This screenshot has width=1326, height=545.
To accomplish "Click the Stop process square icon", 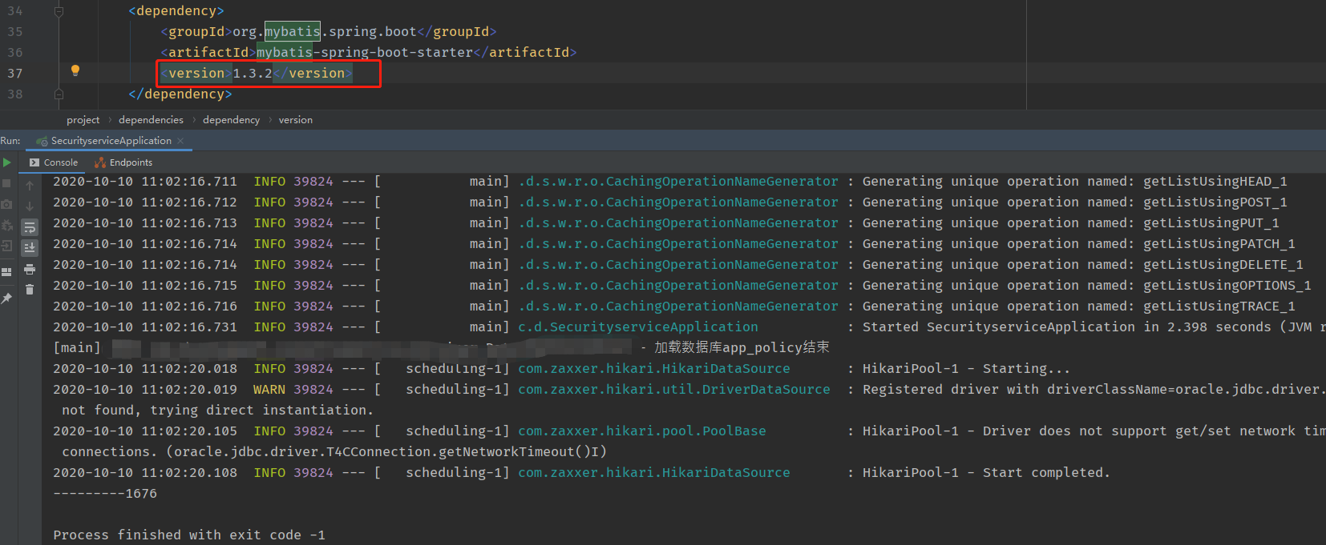I will pos(6,183).
